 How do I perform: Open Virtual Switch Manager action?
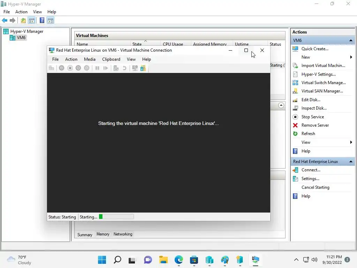[x=324, y=83]
